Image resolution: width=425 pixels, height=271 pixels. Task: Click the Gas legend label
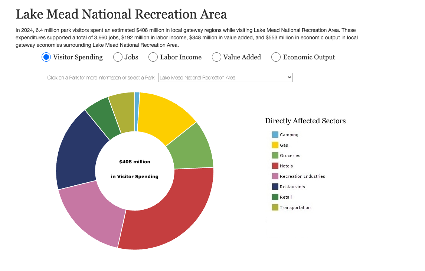[284, 145]
